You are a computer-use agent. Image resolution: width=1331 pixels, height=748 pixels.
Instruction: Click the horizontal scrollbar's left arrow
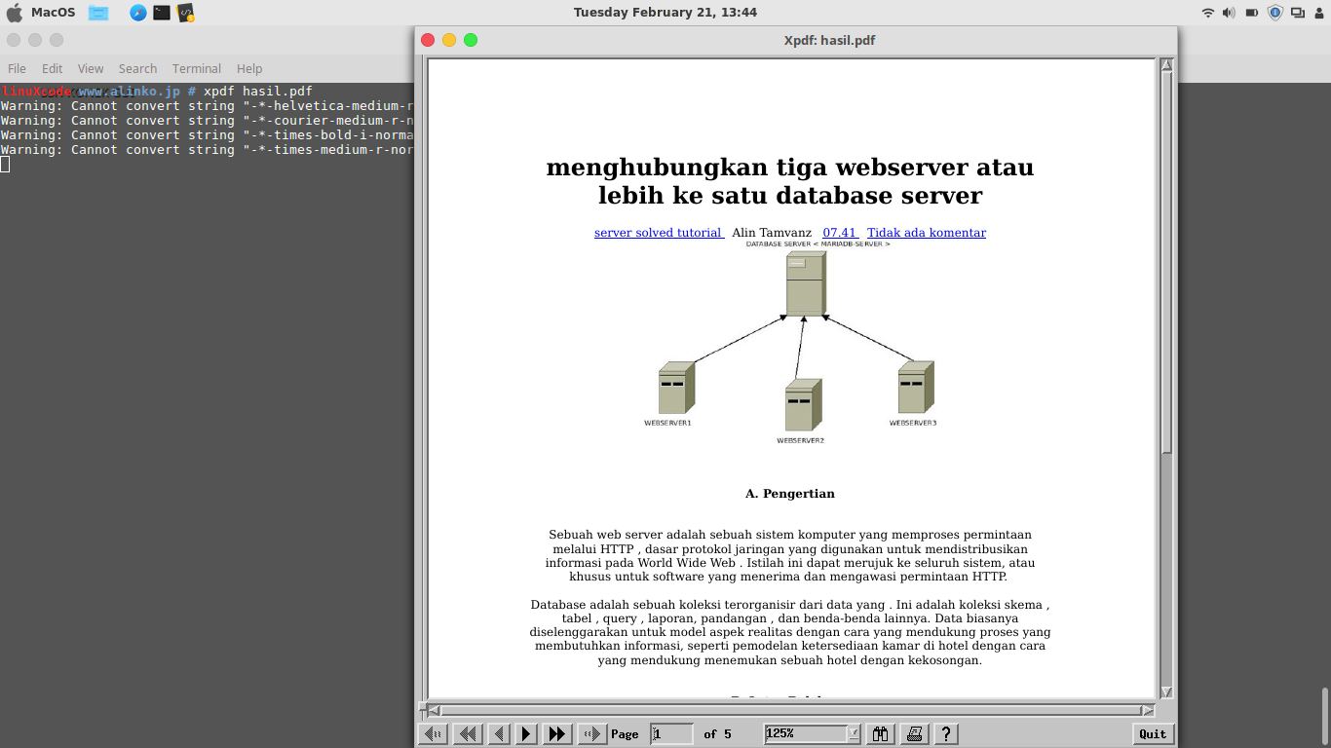pos(434,710)
